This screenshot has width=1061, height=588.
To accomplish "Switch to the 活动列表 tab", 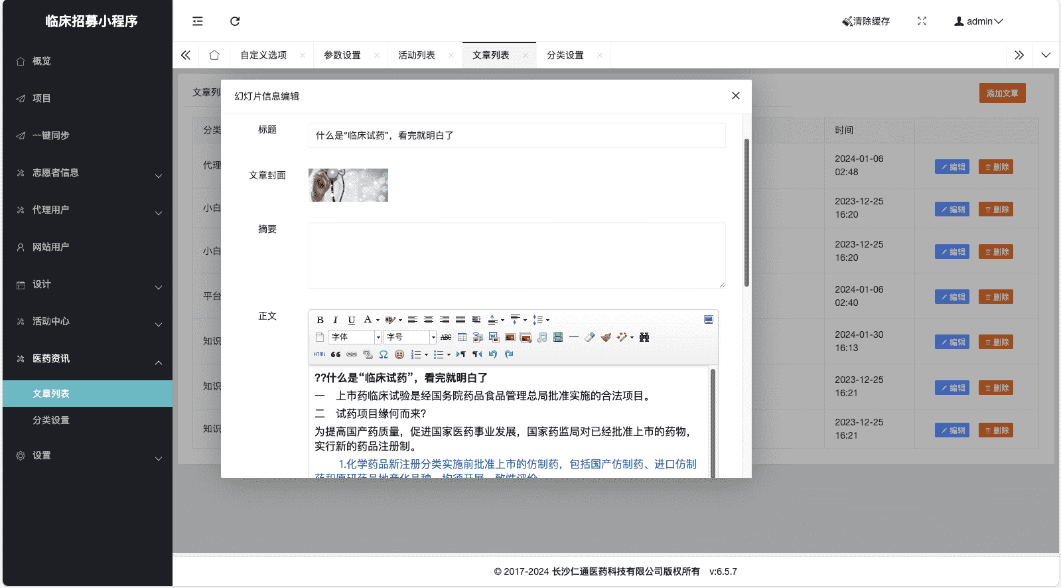I will (x=416, y=55).
